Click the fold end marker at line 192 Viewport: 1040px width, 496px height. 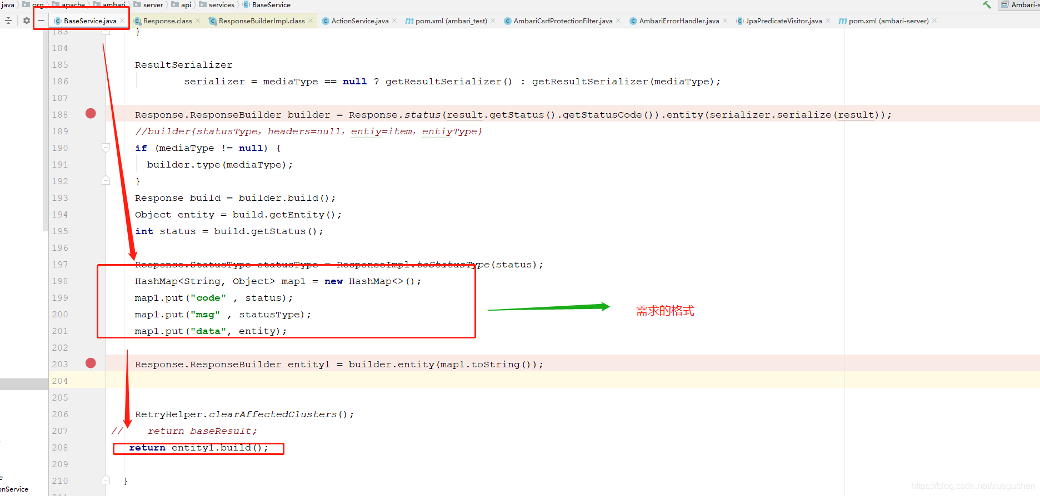pos(106,180)
